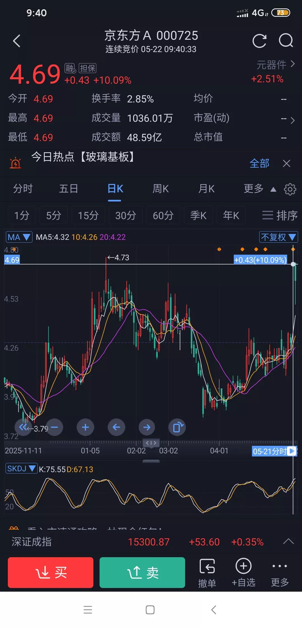Refresh the stock quote
The width and height of the screenshot is (302, 628).
point(259,41)
